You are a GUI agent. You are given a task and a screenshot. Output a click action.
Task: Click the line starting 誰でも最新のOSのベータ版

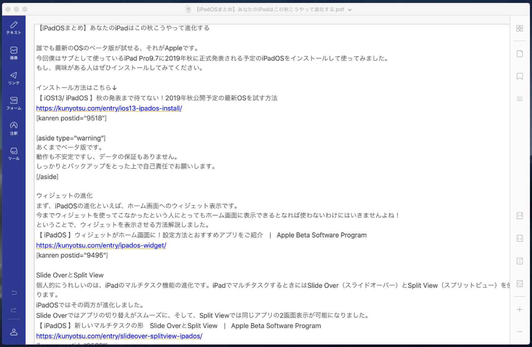coord(118,48)
